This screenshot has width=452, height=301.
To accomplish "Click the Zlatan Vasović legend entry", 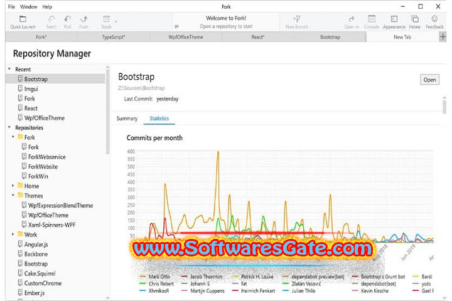I will [302, 283].
